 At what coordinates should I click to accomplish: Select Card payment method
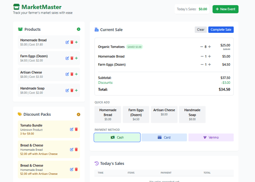164,138
